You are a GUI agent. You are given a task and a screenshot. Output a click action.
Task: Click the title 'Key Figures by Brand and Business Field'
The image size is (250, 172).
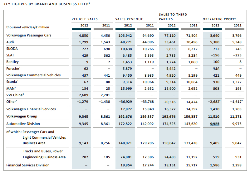[47, 4]
